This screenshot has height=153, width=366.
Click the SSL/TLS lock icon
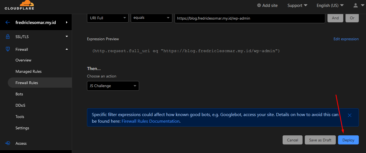tap(8, 36)
